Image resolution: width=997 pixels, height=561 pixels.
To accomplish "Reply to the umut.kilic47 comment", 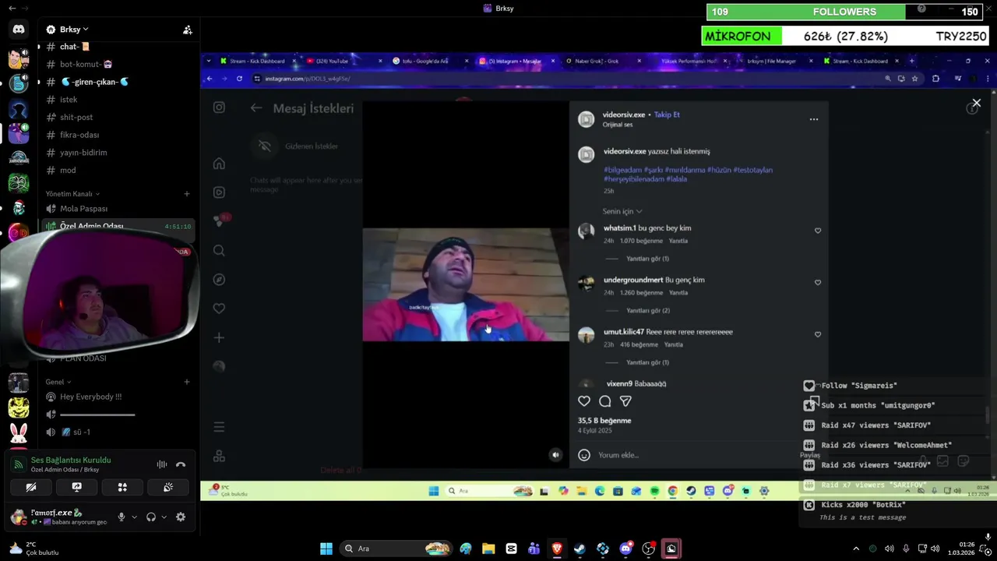I will click(673, 344).
